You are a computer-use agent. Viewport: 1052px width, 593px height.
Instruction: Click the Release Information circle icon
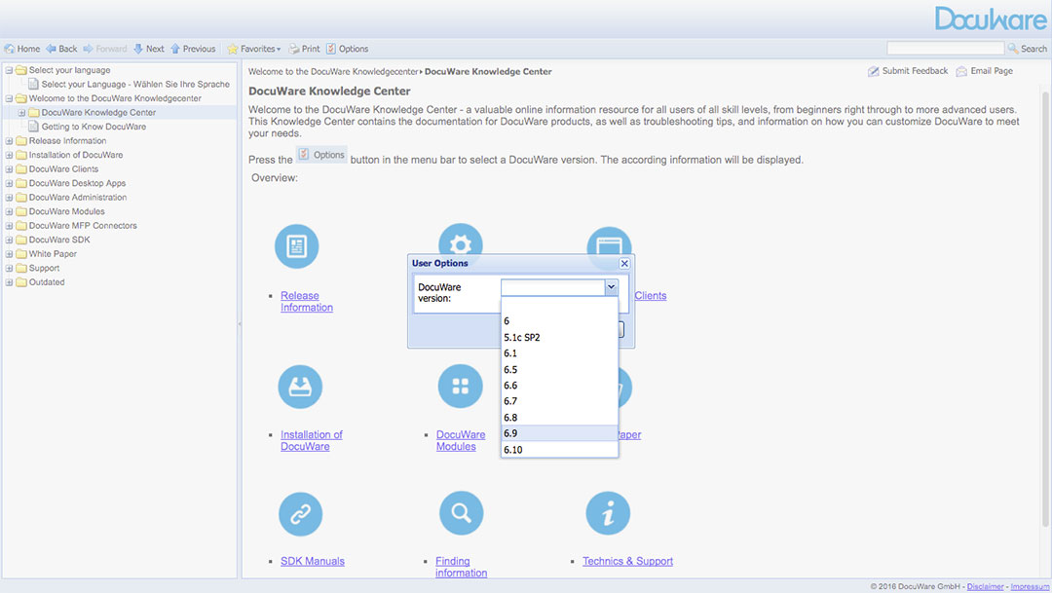pyautogui.click(x=296, y=246)
